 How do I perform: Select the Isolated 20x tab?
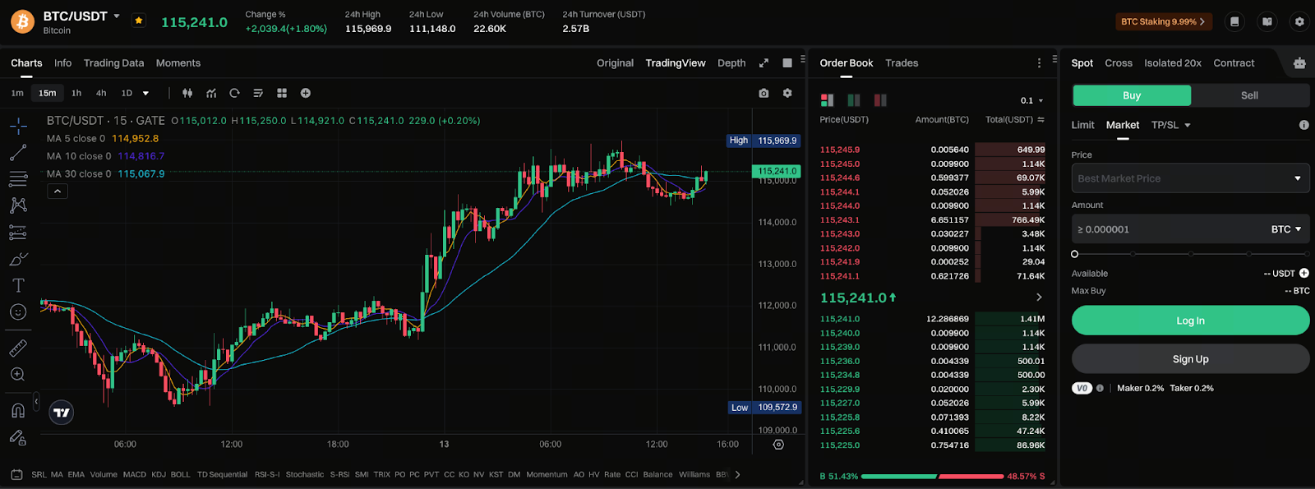click(1173, 62)
